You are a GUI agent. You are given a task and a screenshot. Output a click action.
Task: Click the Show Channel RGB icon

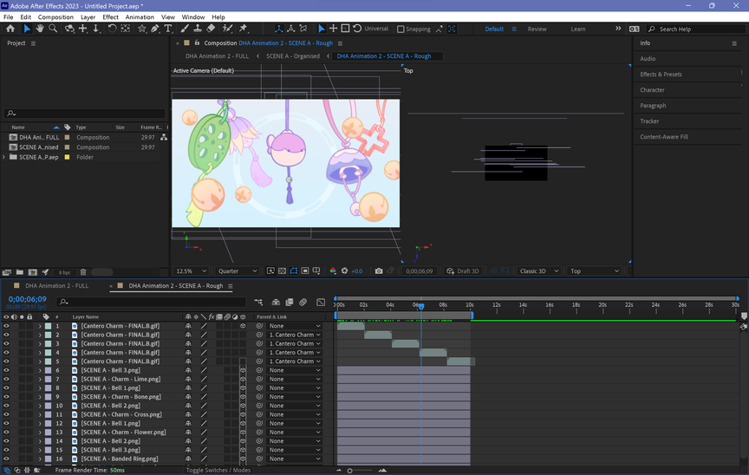pyautogui.click(x=333, y=271)
